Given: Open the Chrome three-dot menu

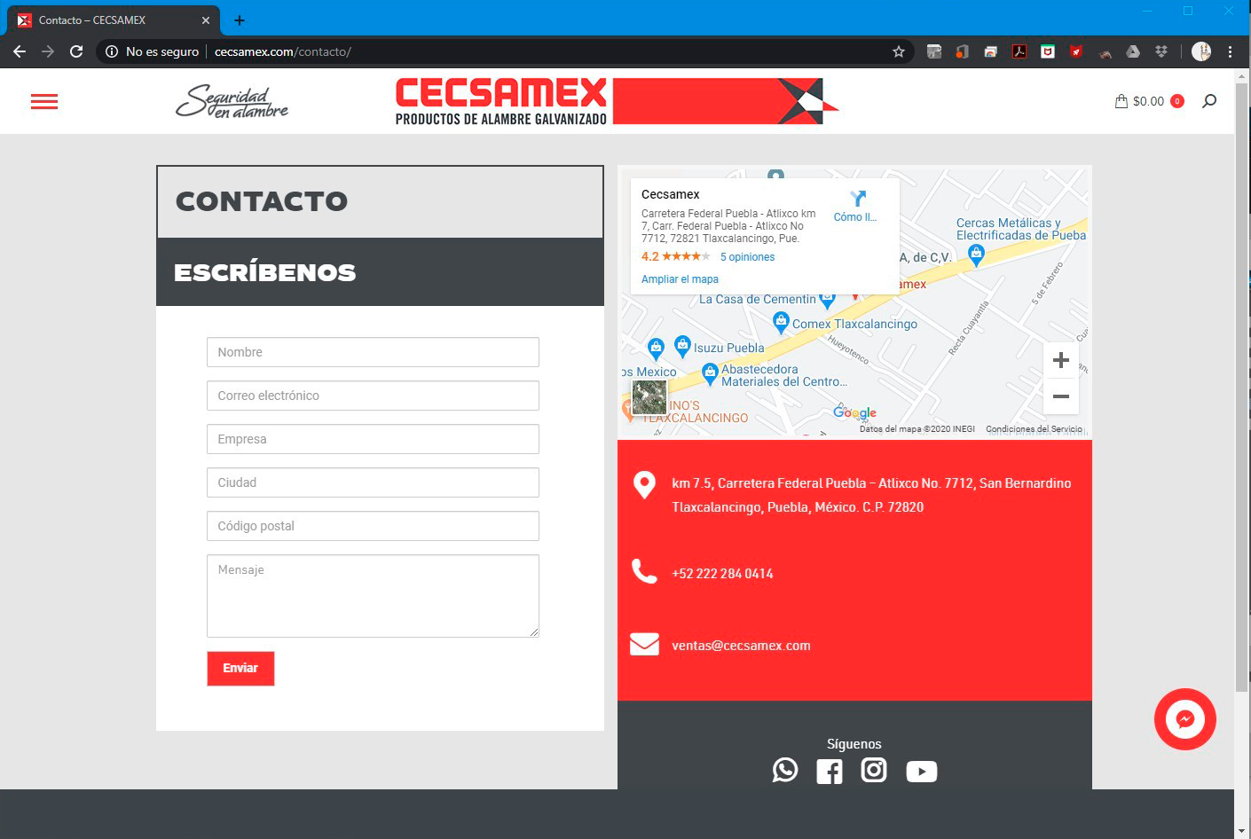Looking at the screenshot, I should point(1230,51).
